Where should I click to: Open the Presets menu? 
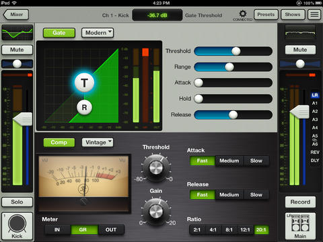266,15
